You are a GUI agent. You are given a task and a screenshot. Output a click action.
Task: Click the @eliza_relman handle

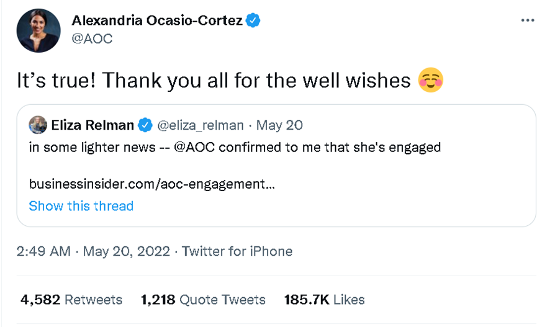(x=200, y=125)
